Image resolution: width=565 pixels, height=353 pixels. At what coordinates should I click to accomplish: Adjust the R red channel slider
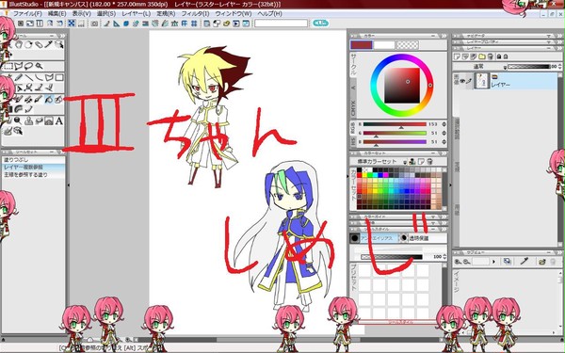pyautogui.click(x=395, y=124)
